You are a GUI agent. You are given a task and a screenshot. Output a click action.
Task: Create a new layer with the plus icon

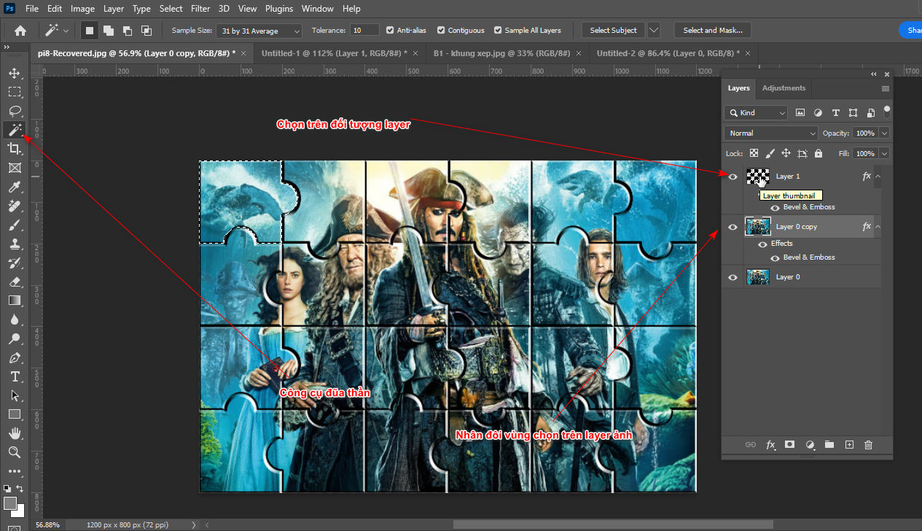849,444
